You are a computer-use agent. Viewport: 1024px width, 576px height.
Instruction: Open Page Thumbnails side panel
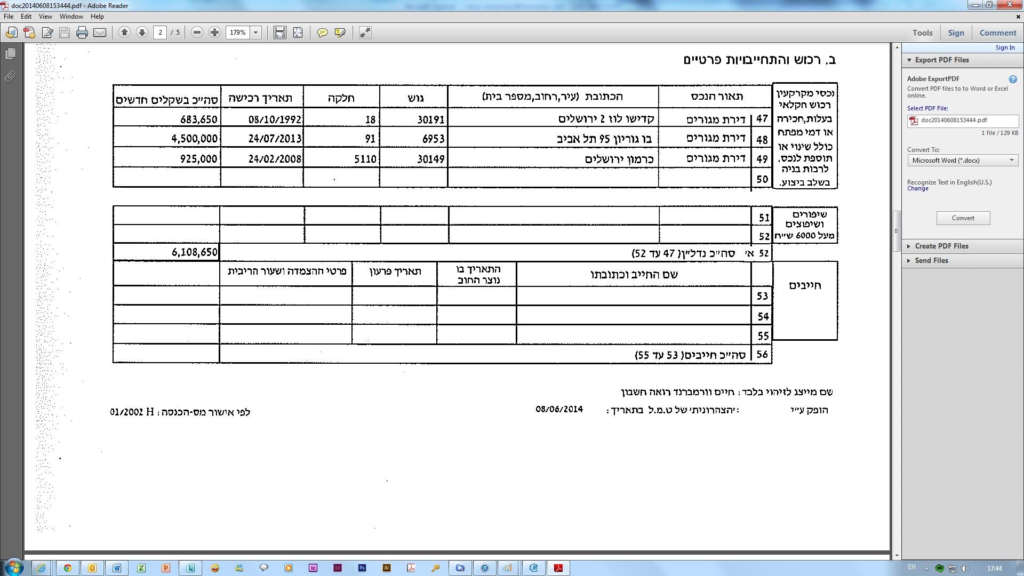[10, 54]
